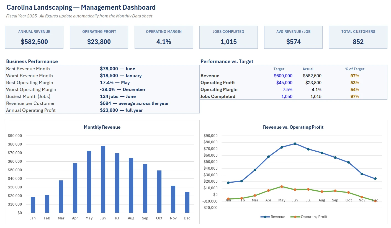Click the May data point on Operating Profit line

point(282,186)
